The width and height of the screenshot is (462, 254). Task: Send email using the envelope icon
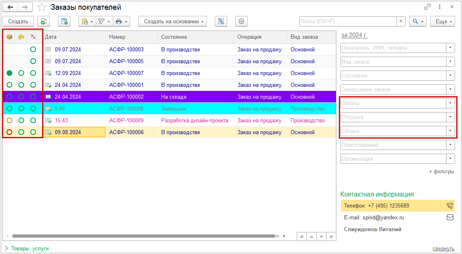tap(450, 218)
